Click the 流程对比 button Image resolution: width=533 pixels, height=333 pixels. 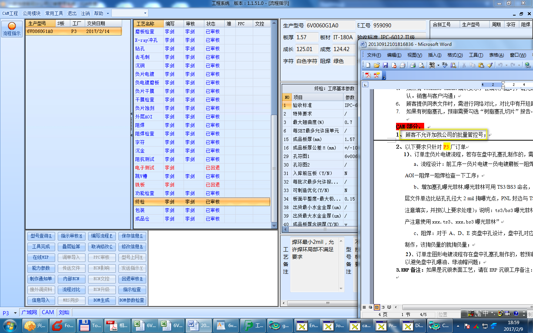[71, 289]
